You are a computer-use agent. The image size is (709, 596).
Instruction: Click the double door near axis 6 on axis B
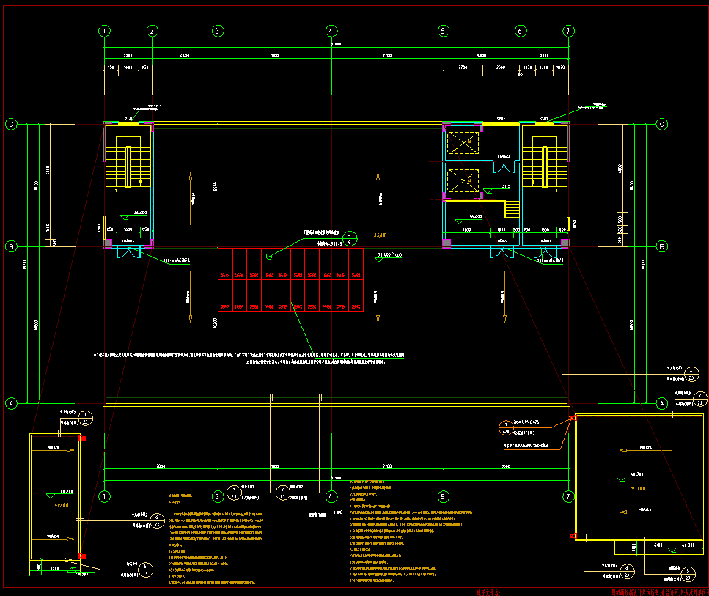[x=504, y=253]
